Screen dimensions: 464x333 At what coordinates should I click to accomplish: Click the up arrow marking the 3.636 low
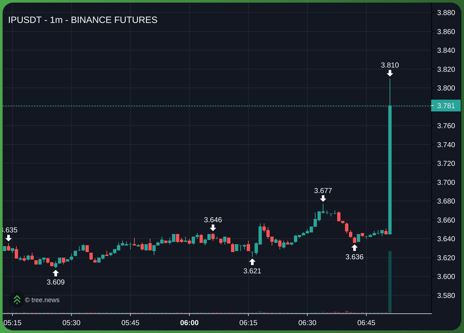pos(355,248)
